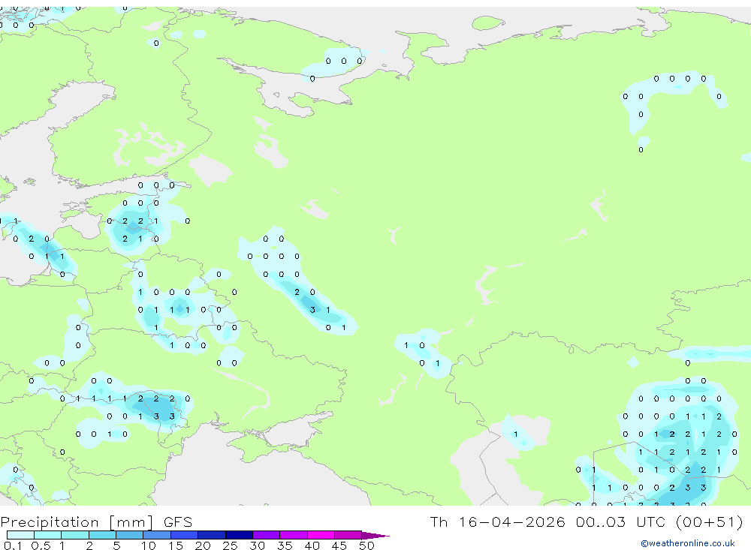Select the 1 to 2 mm legend swatch
751x550 pixels.
(75, 535)
